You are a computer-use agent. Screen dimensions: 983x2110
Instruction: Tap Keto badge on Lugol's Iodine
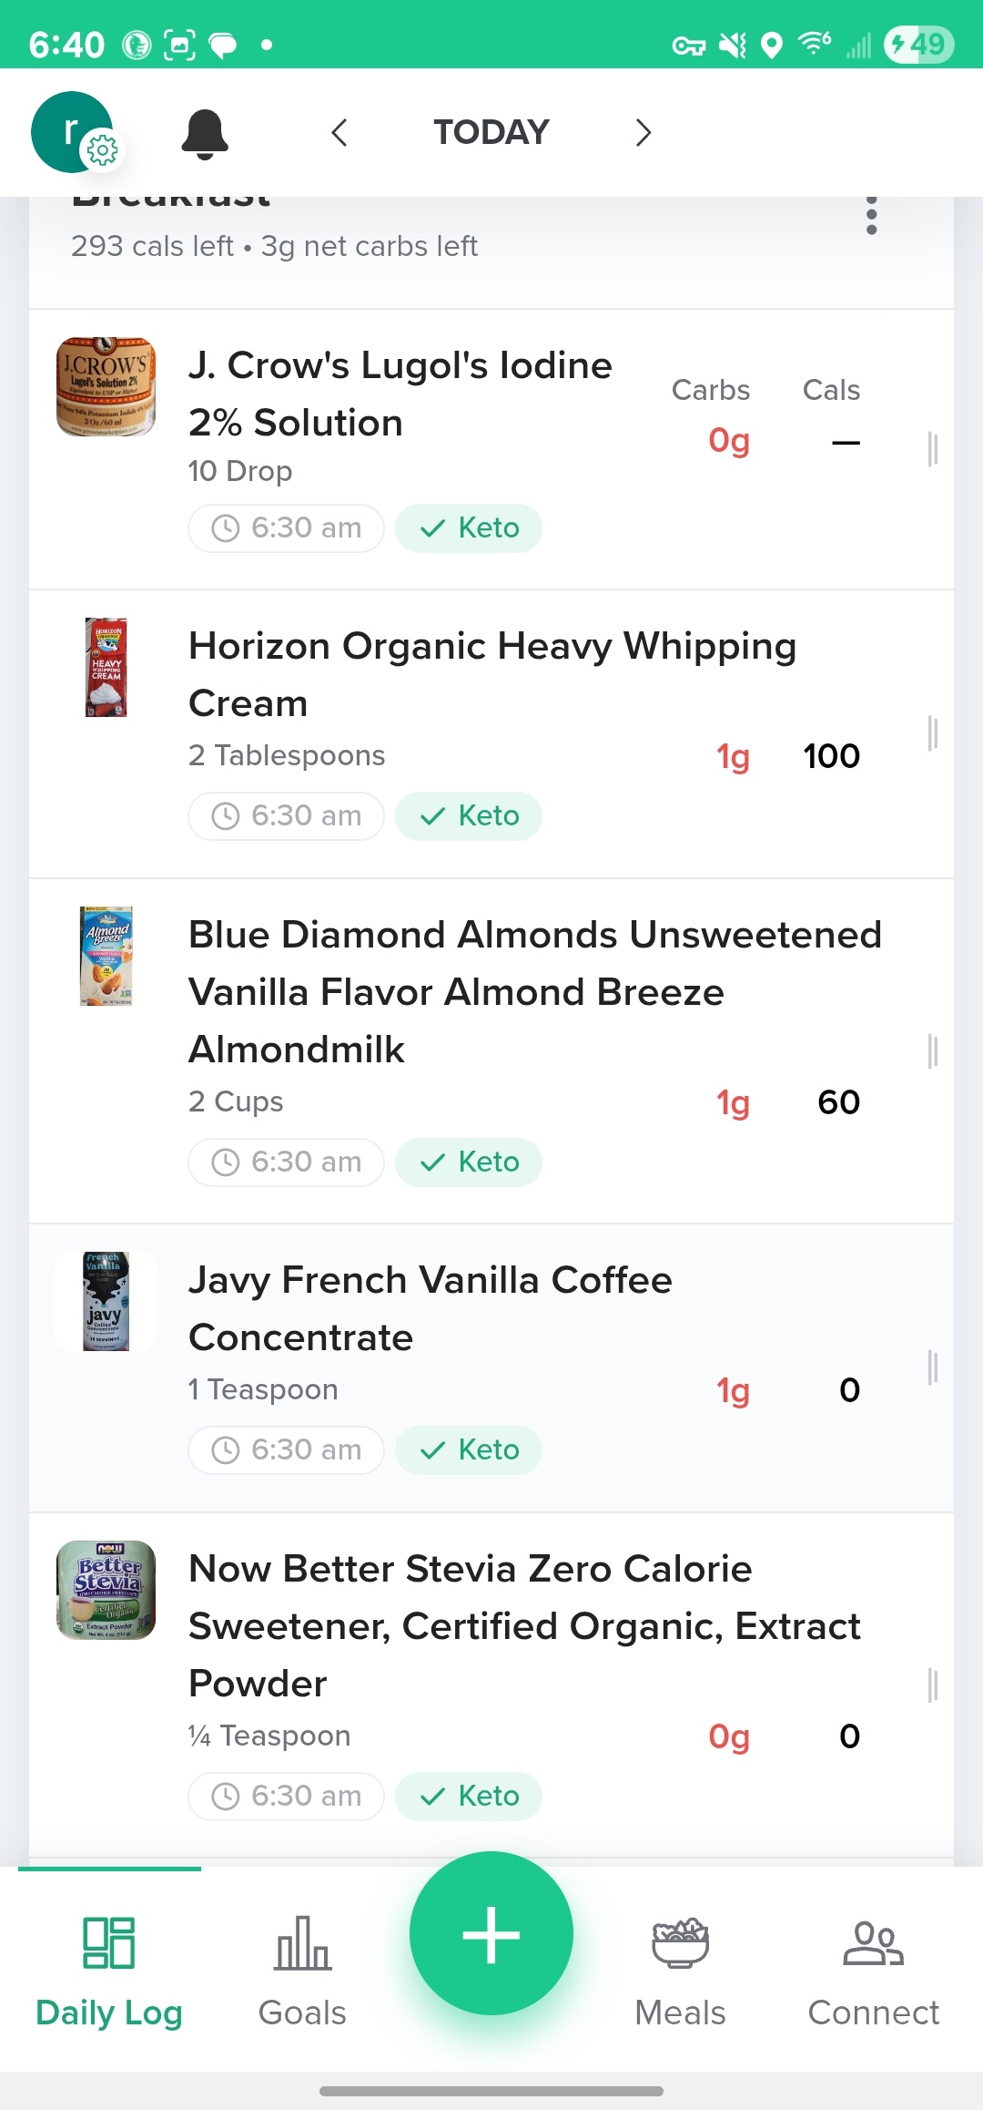(x=469, y=528)
